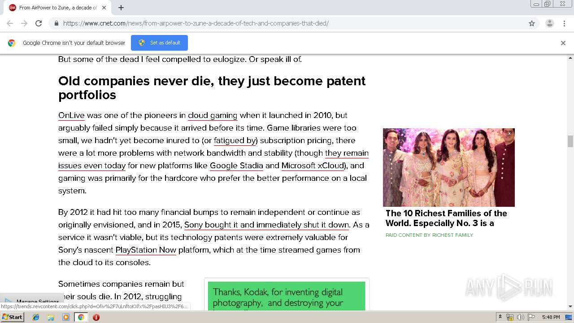Open the Action Center flag icon
This screenshot has height=323, width=574.
pyautogui.click(x=531, y=317)
